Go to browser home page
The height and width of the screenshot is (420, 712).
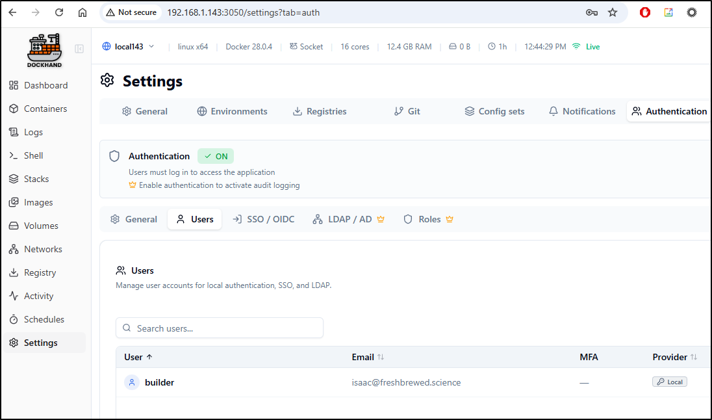82,12
